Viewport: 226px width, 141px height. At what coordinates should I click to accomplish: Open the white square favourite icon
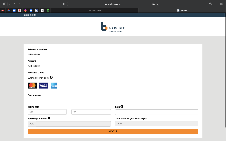click(42, 10)
